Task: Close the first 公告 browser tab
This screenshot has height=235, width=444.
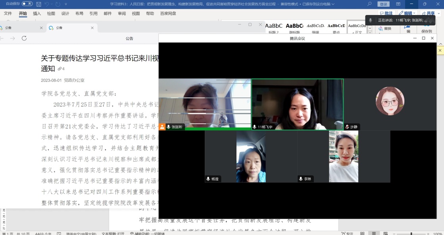Action: (x=41, y=28)
